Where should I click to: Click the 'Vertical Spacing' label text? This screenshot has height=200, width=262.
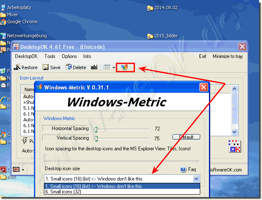pos(73,138)
